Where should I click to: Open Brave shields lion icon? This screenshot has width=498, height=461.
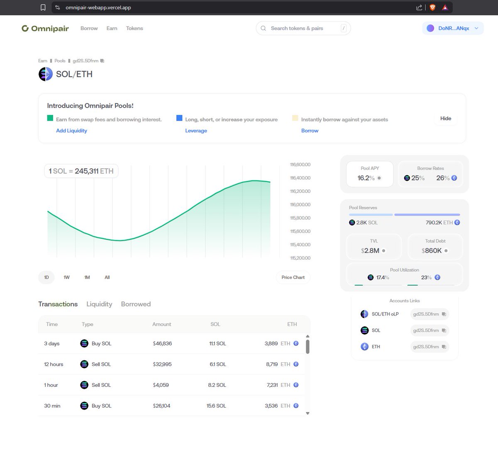(x=432, y=7)
